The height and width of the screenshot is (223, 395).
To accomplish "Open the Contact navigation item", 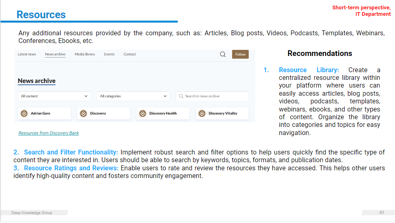I will (130, 54).
